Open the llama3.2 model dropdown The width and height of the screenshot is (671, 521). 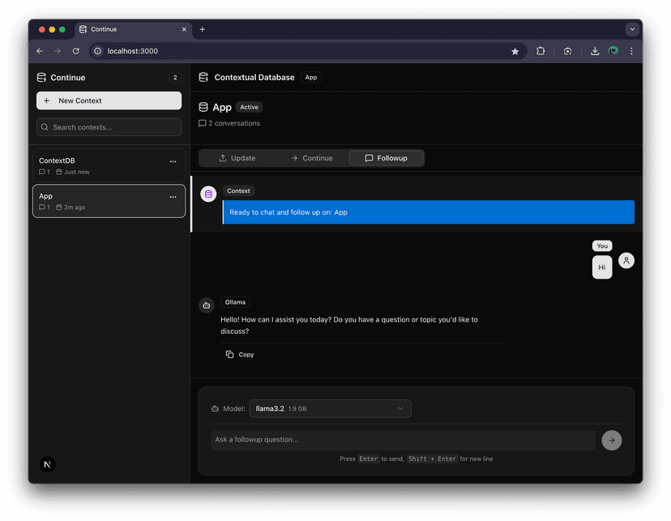[330, 408]
